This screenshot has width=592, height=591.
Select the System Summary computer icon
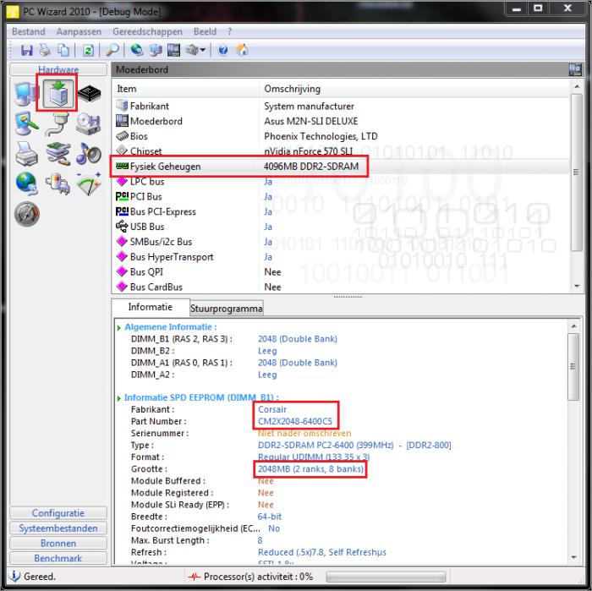(x=25, y=94)
